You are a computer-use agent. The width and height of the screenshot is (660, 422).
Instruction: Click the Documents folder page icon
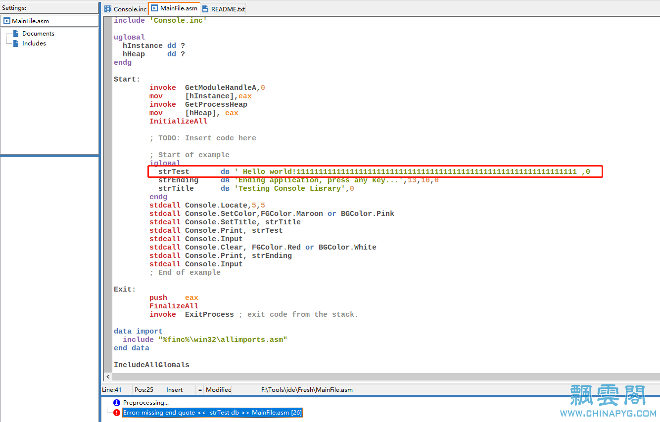pos(16,34)
